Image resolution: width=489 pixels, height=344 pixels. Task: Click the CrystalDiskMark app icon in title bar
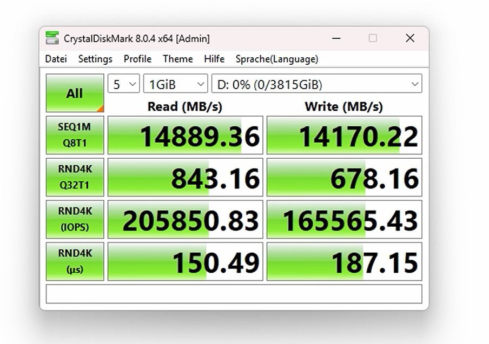coord(52,38)
